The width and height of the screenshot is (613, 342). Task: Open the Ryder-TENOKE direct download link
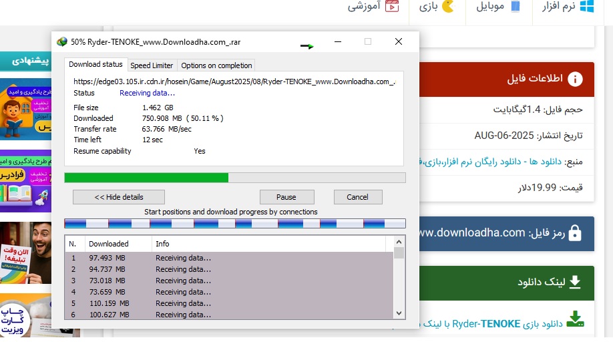492,324
